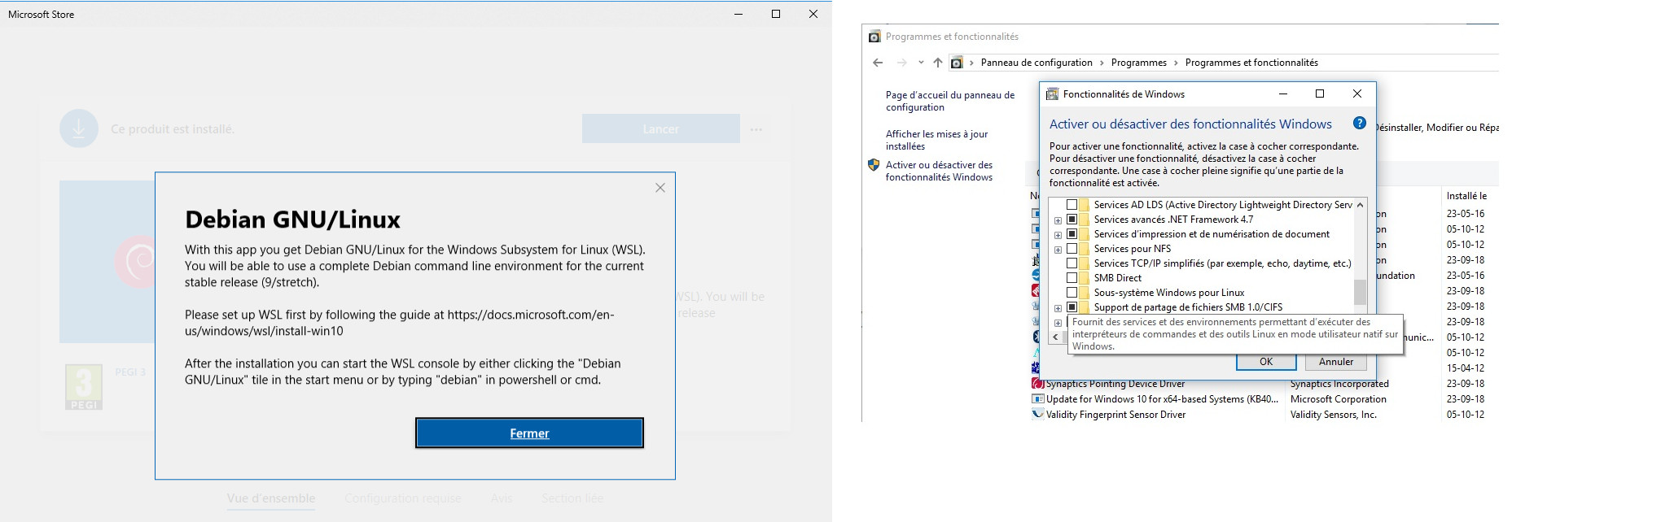1661x522 pixels.
Task: Click the Synaptics Pointing Device Driver icon
Action: point(1038,384)
